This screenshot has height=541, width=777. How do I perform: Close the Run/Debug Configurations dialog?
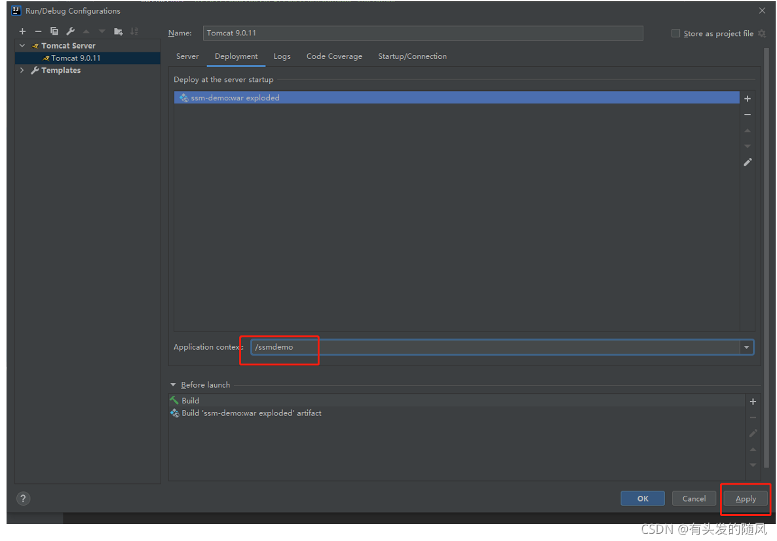tap(762, 10)
